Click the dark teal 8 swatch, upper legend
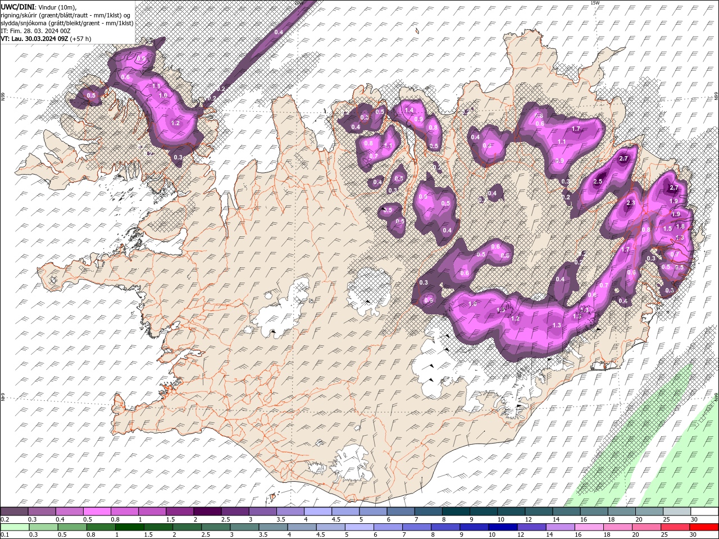719x539 pixels. pyautogui.click(x=456, y=511)
